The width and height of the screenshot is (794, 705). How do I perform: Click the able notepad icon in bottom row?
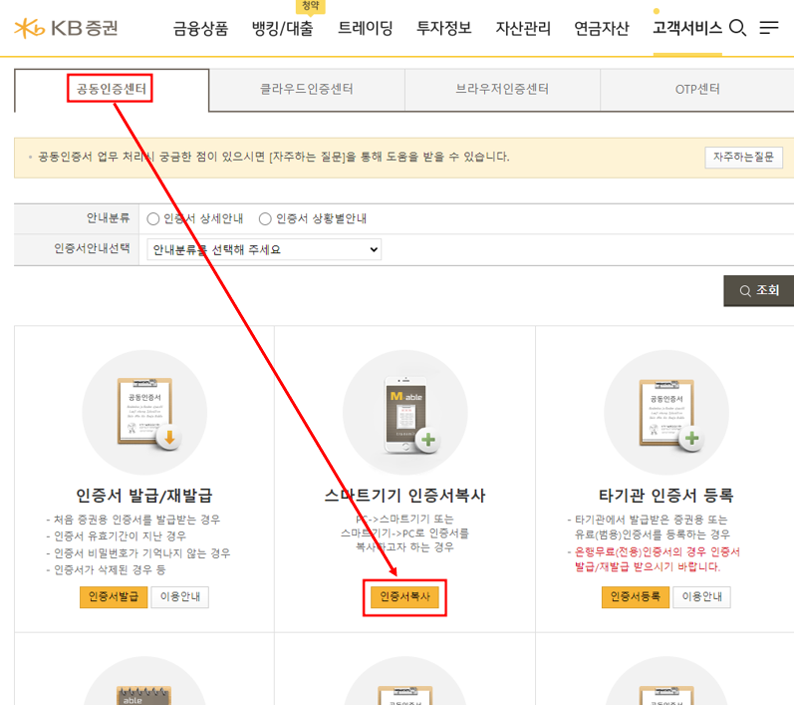coord(143,695)
